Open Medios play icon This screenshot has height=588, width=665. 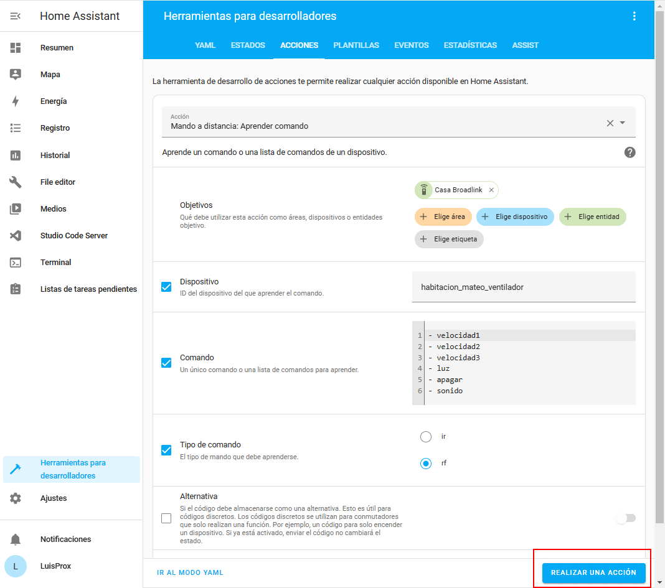point(16,208)
